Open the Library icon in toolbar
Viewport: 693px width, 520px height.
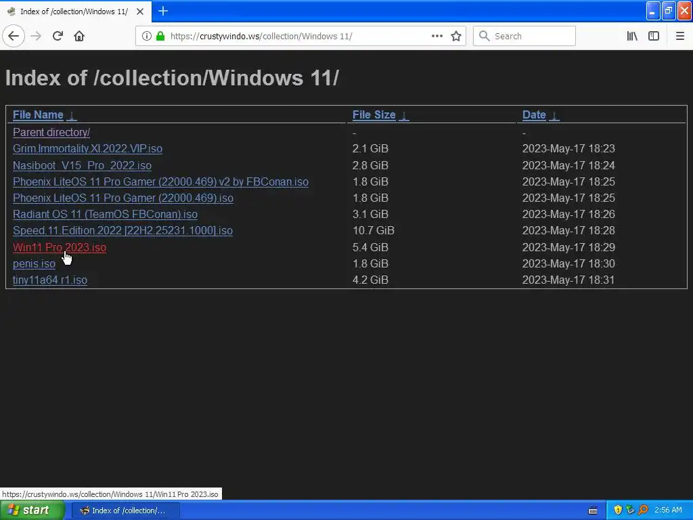point(632,36)
